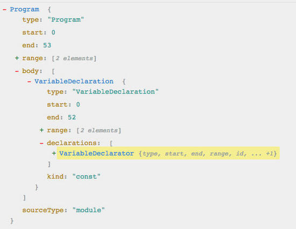Collapse the body array
Image resolution: width=296 pixels, height=229 pixels.
(17, 71)
